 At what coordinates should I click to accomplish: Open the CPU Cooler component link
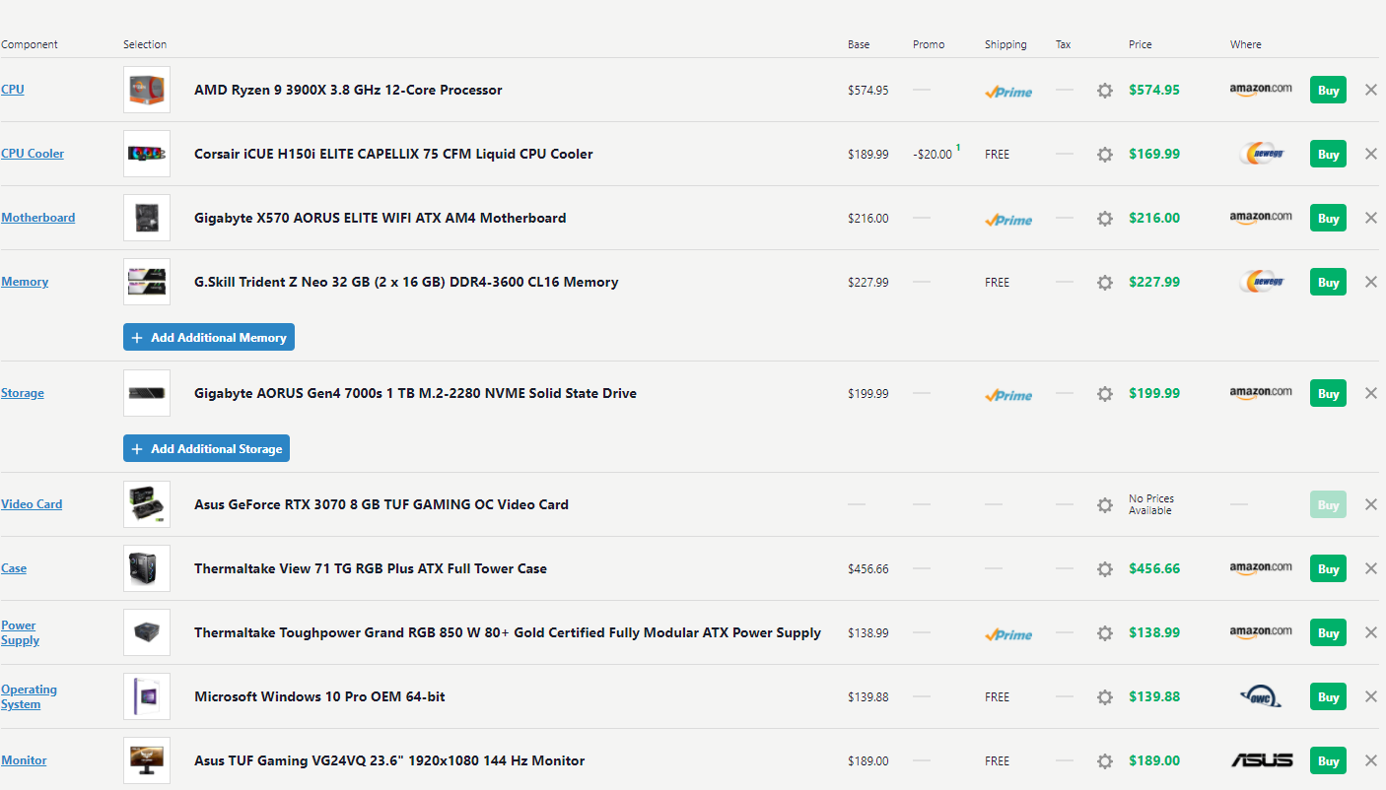pos(33,154)
